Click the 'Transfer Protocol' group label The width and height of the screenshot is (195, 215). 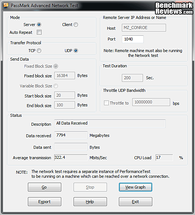click(x=26, y=43)
